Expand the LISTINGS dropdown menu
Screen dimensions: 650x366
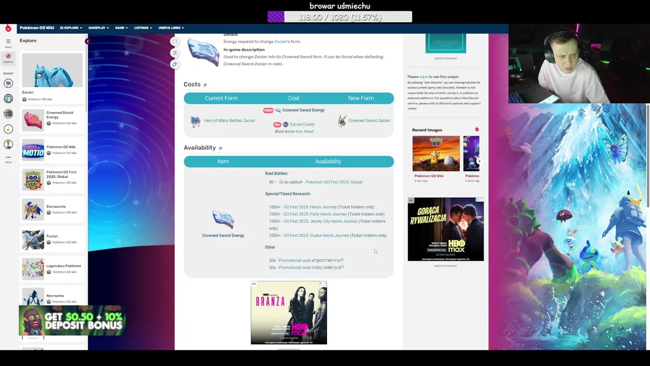coord(143,28)
